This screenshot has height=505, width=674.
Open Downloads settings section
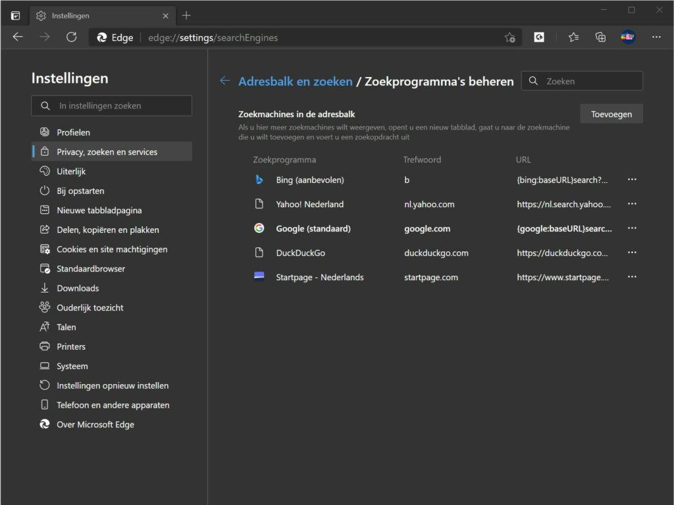(112, 288)
